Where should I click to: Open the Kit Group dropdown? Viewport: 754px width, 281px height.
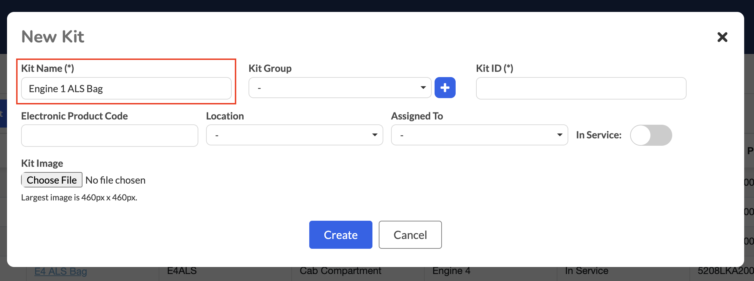(340, 88)
